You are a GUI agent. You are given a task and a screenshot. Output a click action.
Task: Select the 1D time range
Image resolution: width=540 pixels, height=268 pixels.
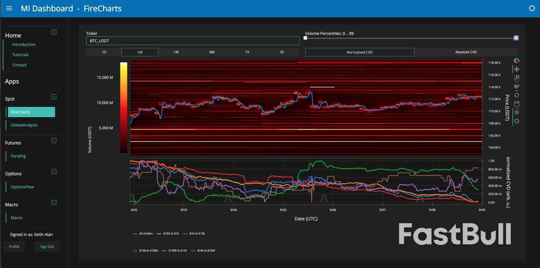coord(104,52)
